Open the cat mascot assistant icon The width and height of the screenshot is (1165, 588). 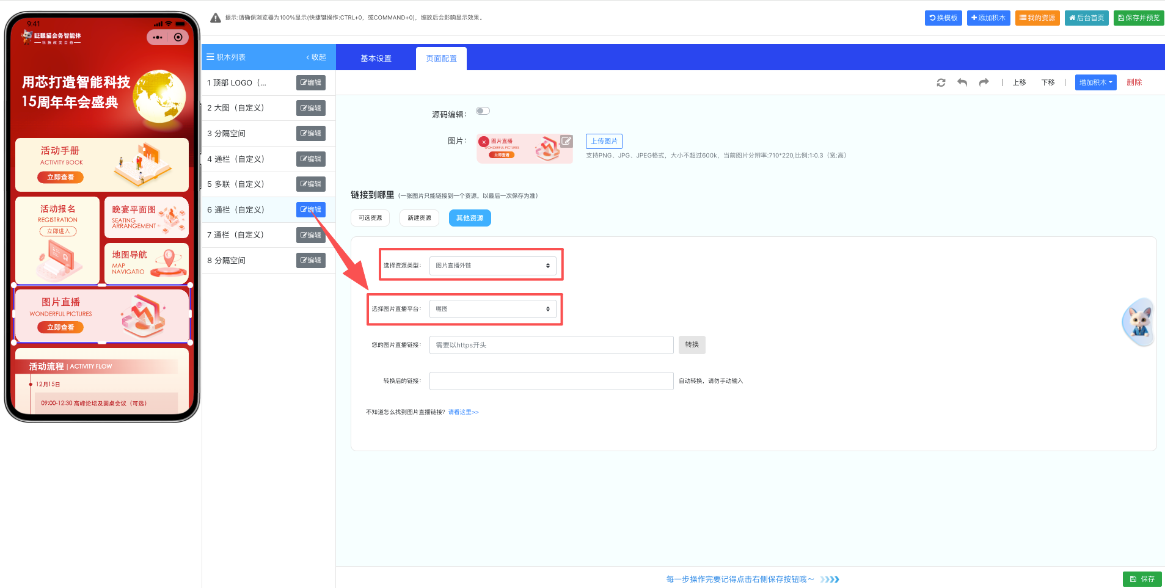(1139, 322)
